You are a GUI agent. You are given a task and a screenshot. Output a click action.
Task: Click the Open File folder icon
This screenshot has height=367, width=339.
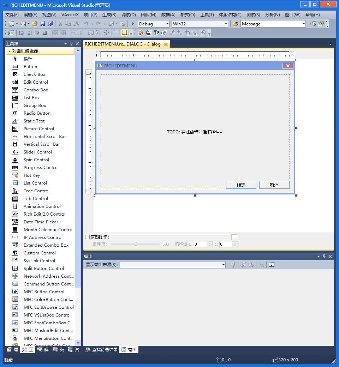(x=35, y=24)
